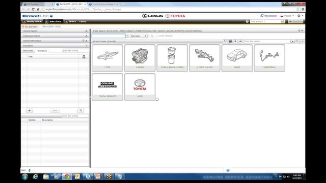This screenshot has width=326, height=183.
Task: Open the Toyota logo category tile
Action: coord(140,87)
